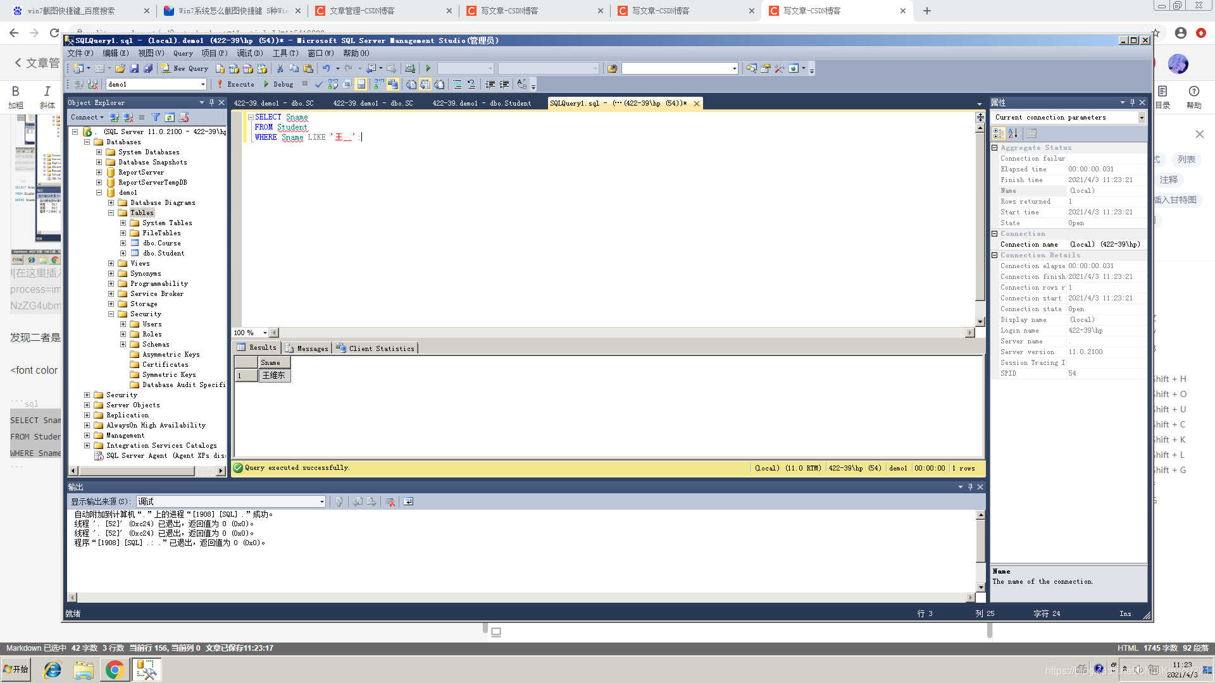The image size is (1215, 683).
Task: Open Chrome from the taskbar
Action: [115, 670]
